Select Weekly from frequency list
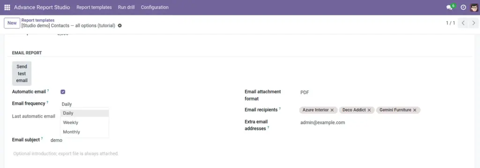Screen dimensions: 480x168 pyautogui.click(x=85, y=123)
